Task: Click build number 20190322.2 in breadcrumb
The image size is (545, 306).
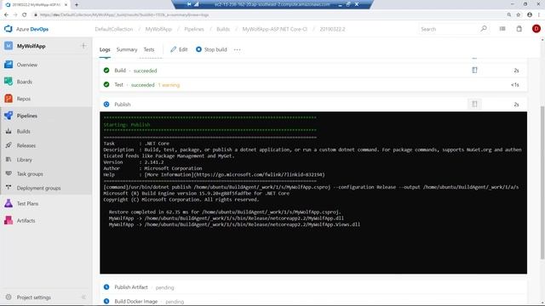Action: click(332, 29)
